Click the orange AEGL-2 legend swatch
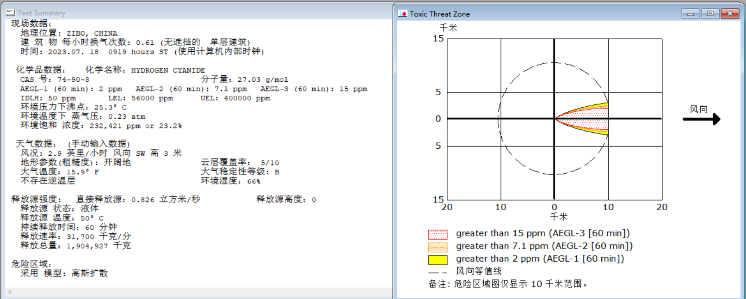 (438, 247)
